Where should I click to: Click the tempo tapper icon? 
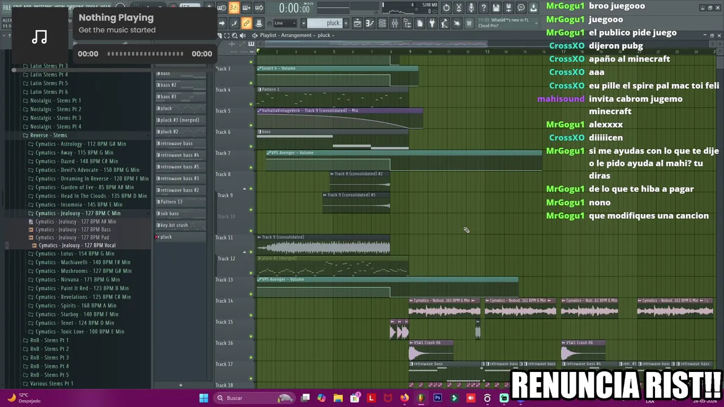tap(445, 23)
